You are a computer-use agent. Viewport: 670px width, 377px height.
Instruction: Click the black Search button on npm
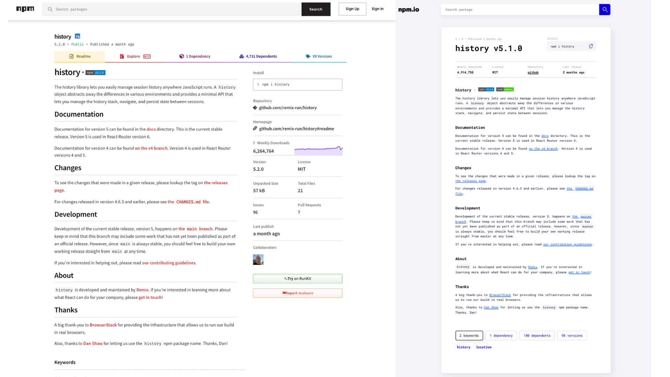(316, 9)
